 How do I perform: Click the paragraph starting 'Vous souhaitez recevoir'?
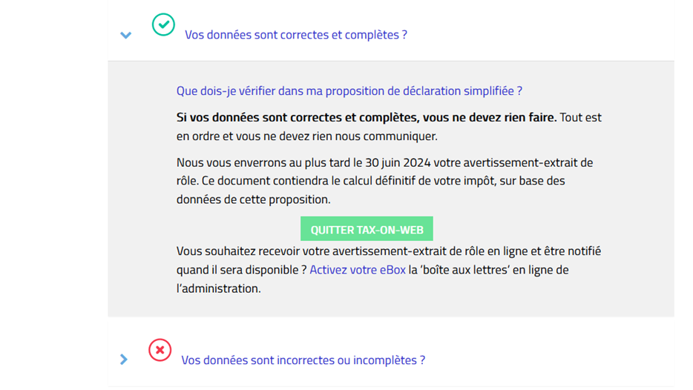tap(389, 269)
